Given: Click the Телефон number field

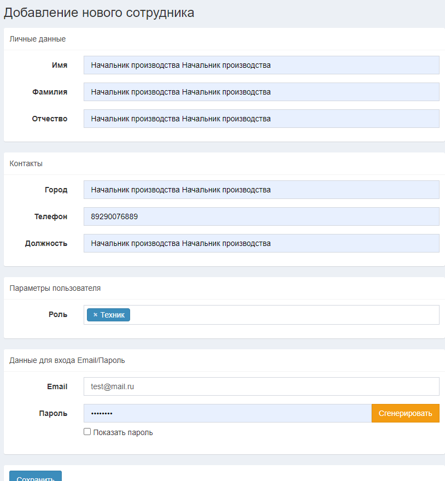Looking at the screenshot, I should click(261, 216).
